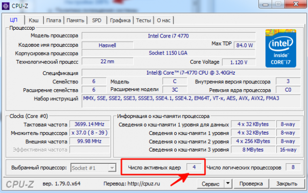The image size is (308, 193).
Task: Click the Проверка button
Action: [251, 184]
